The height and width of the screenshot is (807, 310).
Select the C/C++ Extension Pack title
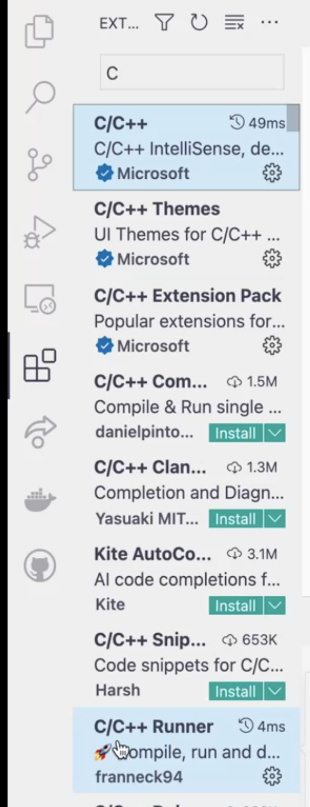point(188,296)
